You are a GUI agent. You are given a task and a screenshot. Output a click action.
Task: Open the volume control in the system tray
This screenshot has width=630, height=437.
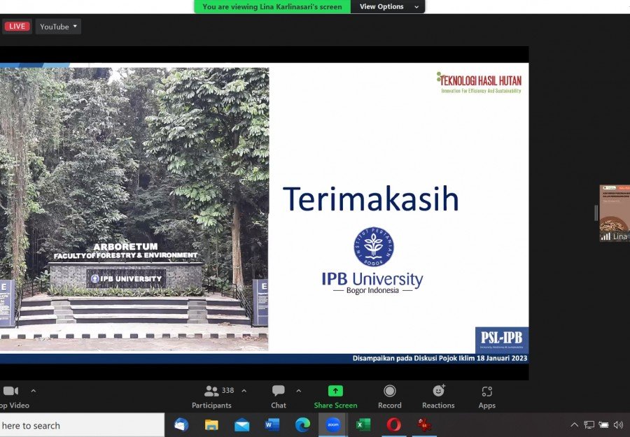pos(618,425)
